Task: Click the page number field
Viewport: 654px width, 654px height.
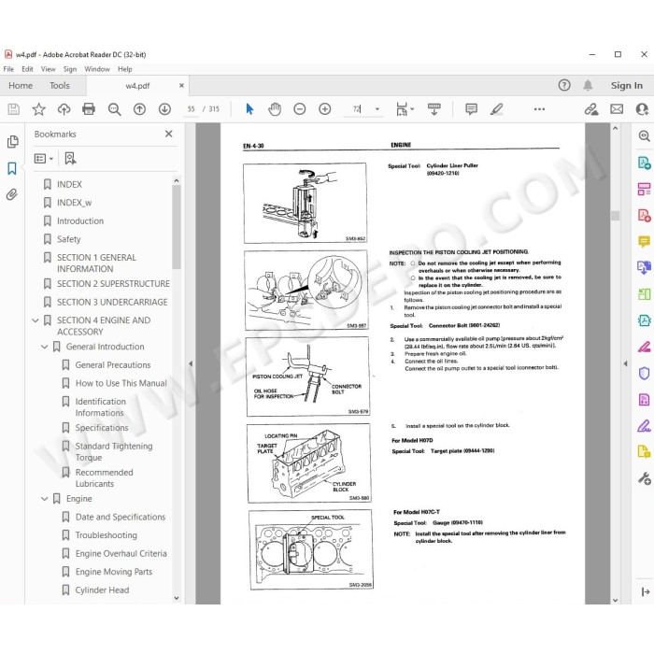Action: 191,109
